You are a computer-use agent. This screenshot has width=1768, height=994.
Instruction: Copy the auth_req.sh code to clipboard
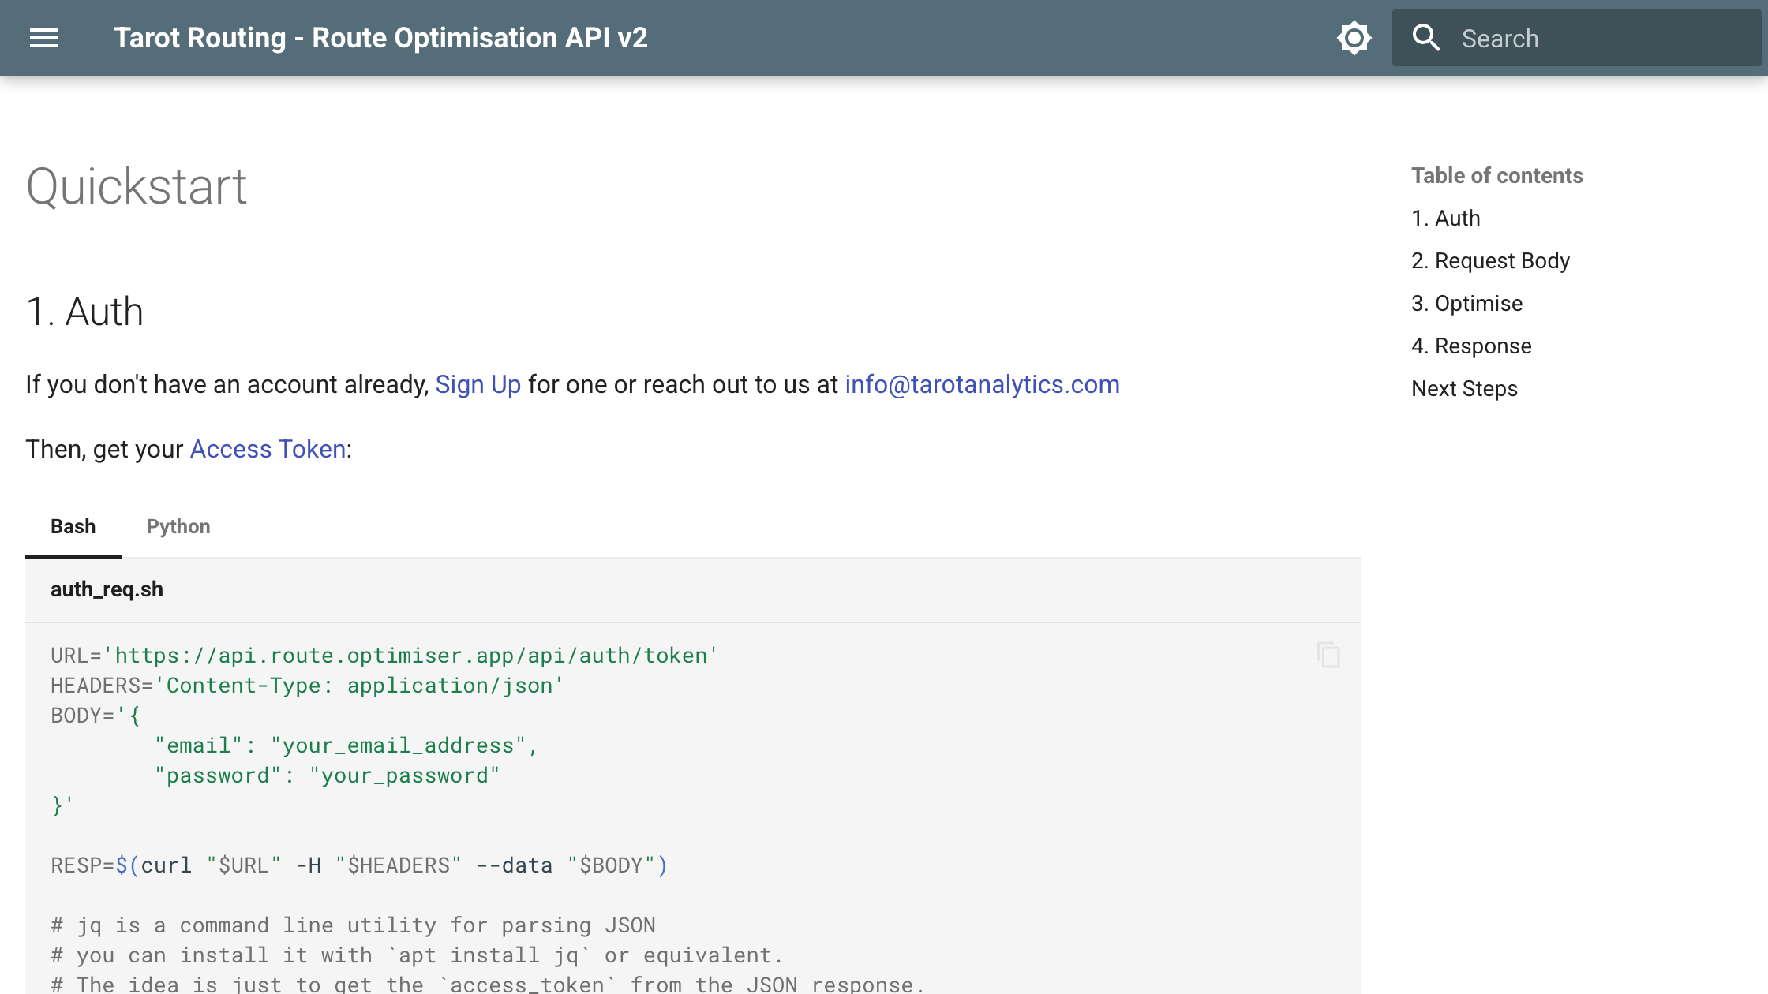click(x=1328, y=655)
